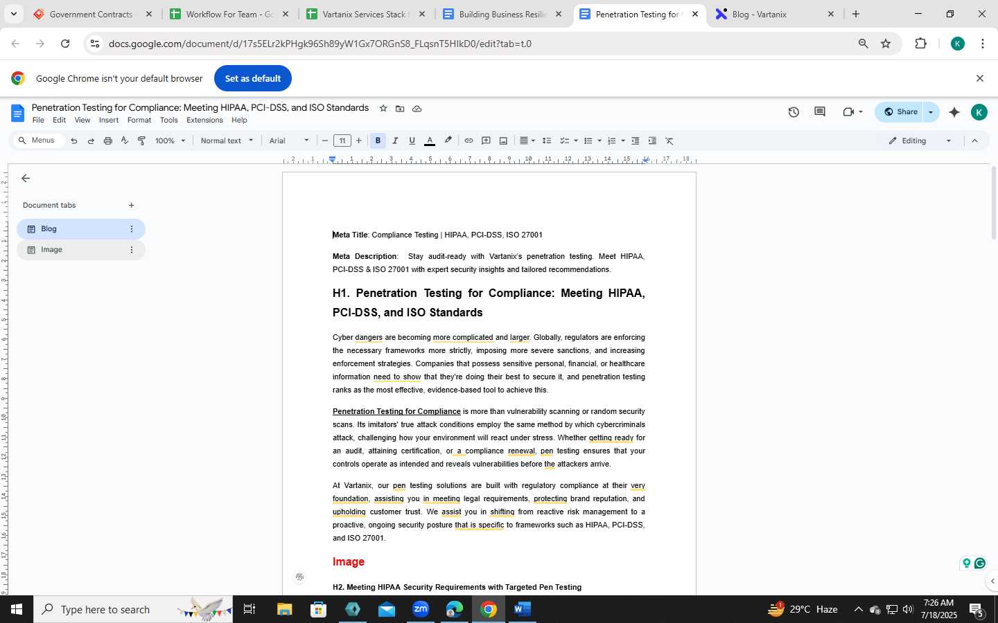The width and height of the screenshot is (998, 623).
Task: Open line and paragraph spacing
Action: [x=547, y=141]
